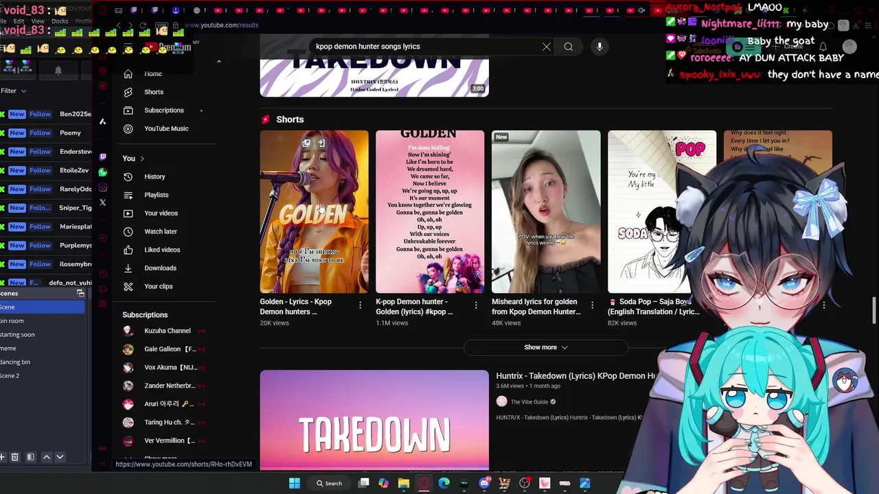
Task: Open Twitch icon in Opera sidebar
Action: click(x=103, y=157)
